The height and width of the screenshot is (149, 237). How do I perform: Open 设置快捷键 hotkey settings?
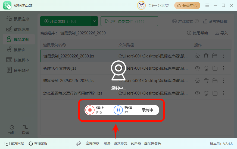215,21
